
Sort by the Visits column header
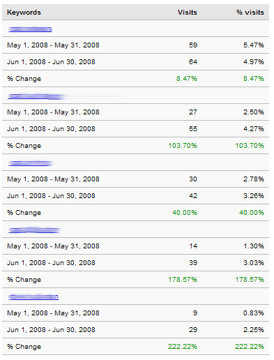click(x=188, y=13)
